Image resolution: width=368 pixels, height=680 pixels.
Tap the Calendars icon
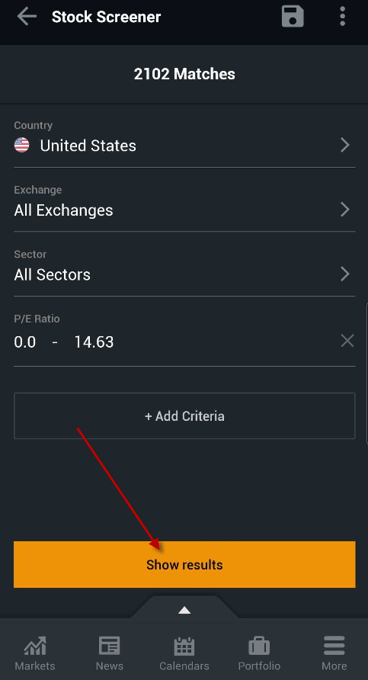184,646
